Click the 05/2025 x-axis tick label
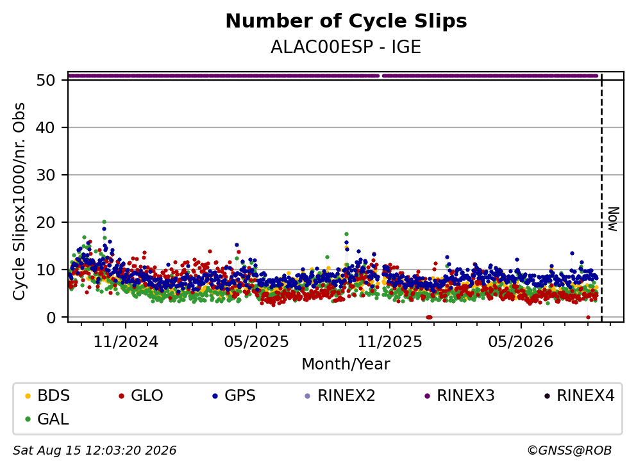Viewport: 636px width, 470px height. 256,342
